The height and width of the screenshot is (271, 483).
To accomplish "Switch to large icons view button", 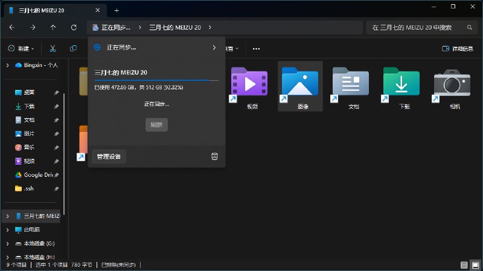I will (x=476, y=265).
